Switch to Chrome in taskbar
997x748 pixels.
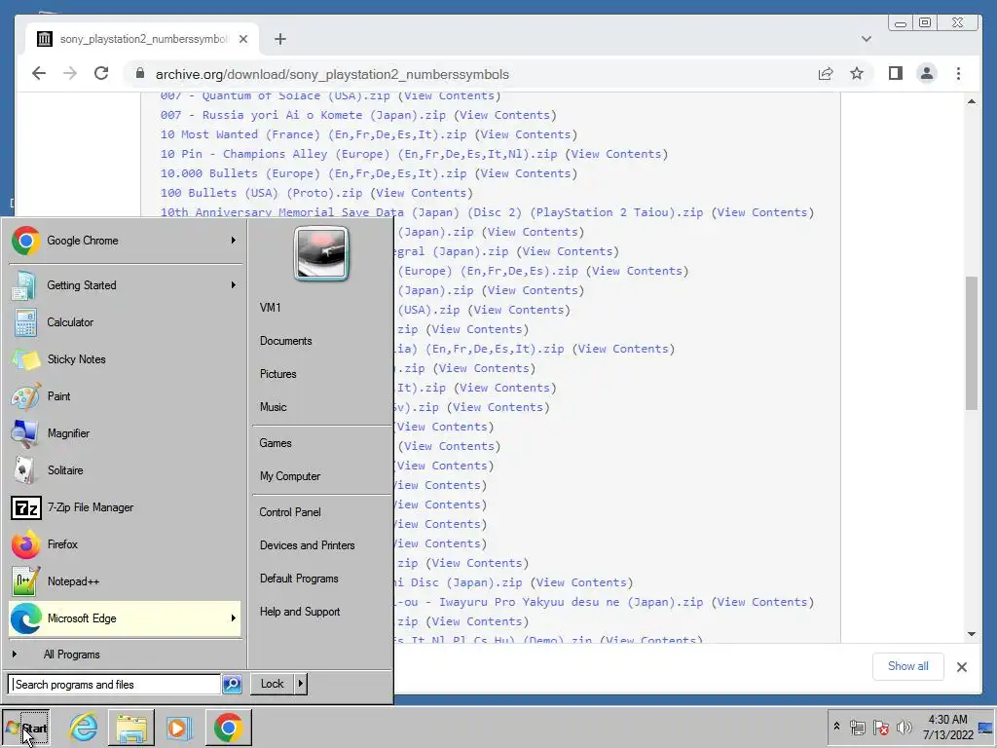228,728
